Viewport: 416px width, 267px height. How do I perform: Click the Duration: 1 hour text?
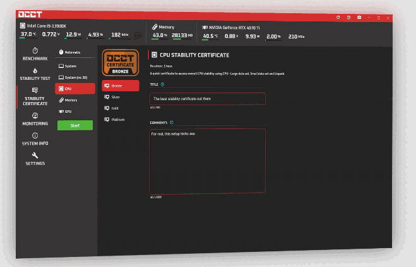pyautogui.click(x=162, y=66)
